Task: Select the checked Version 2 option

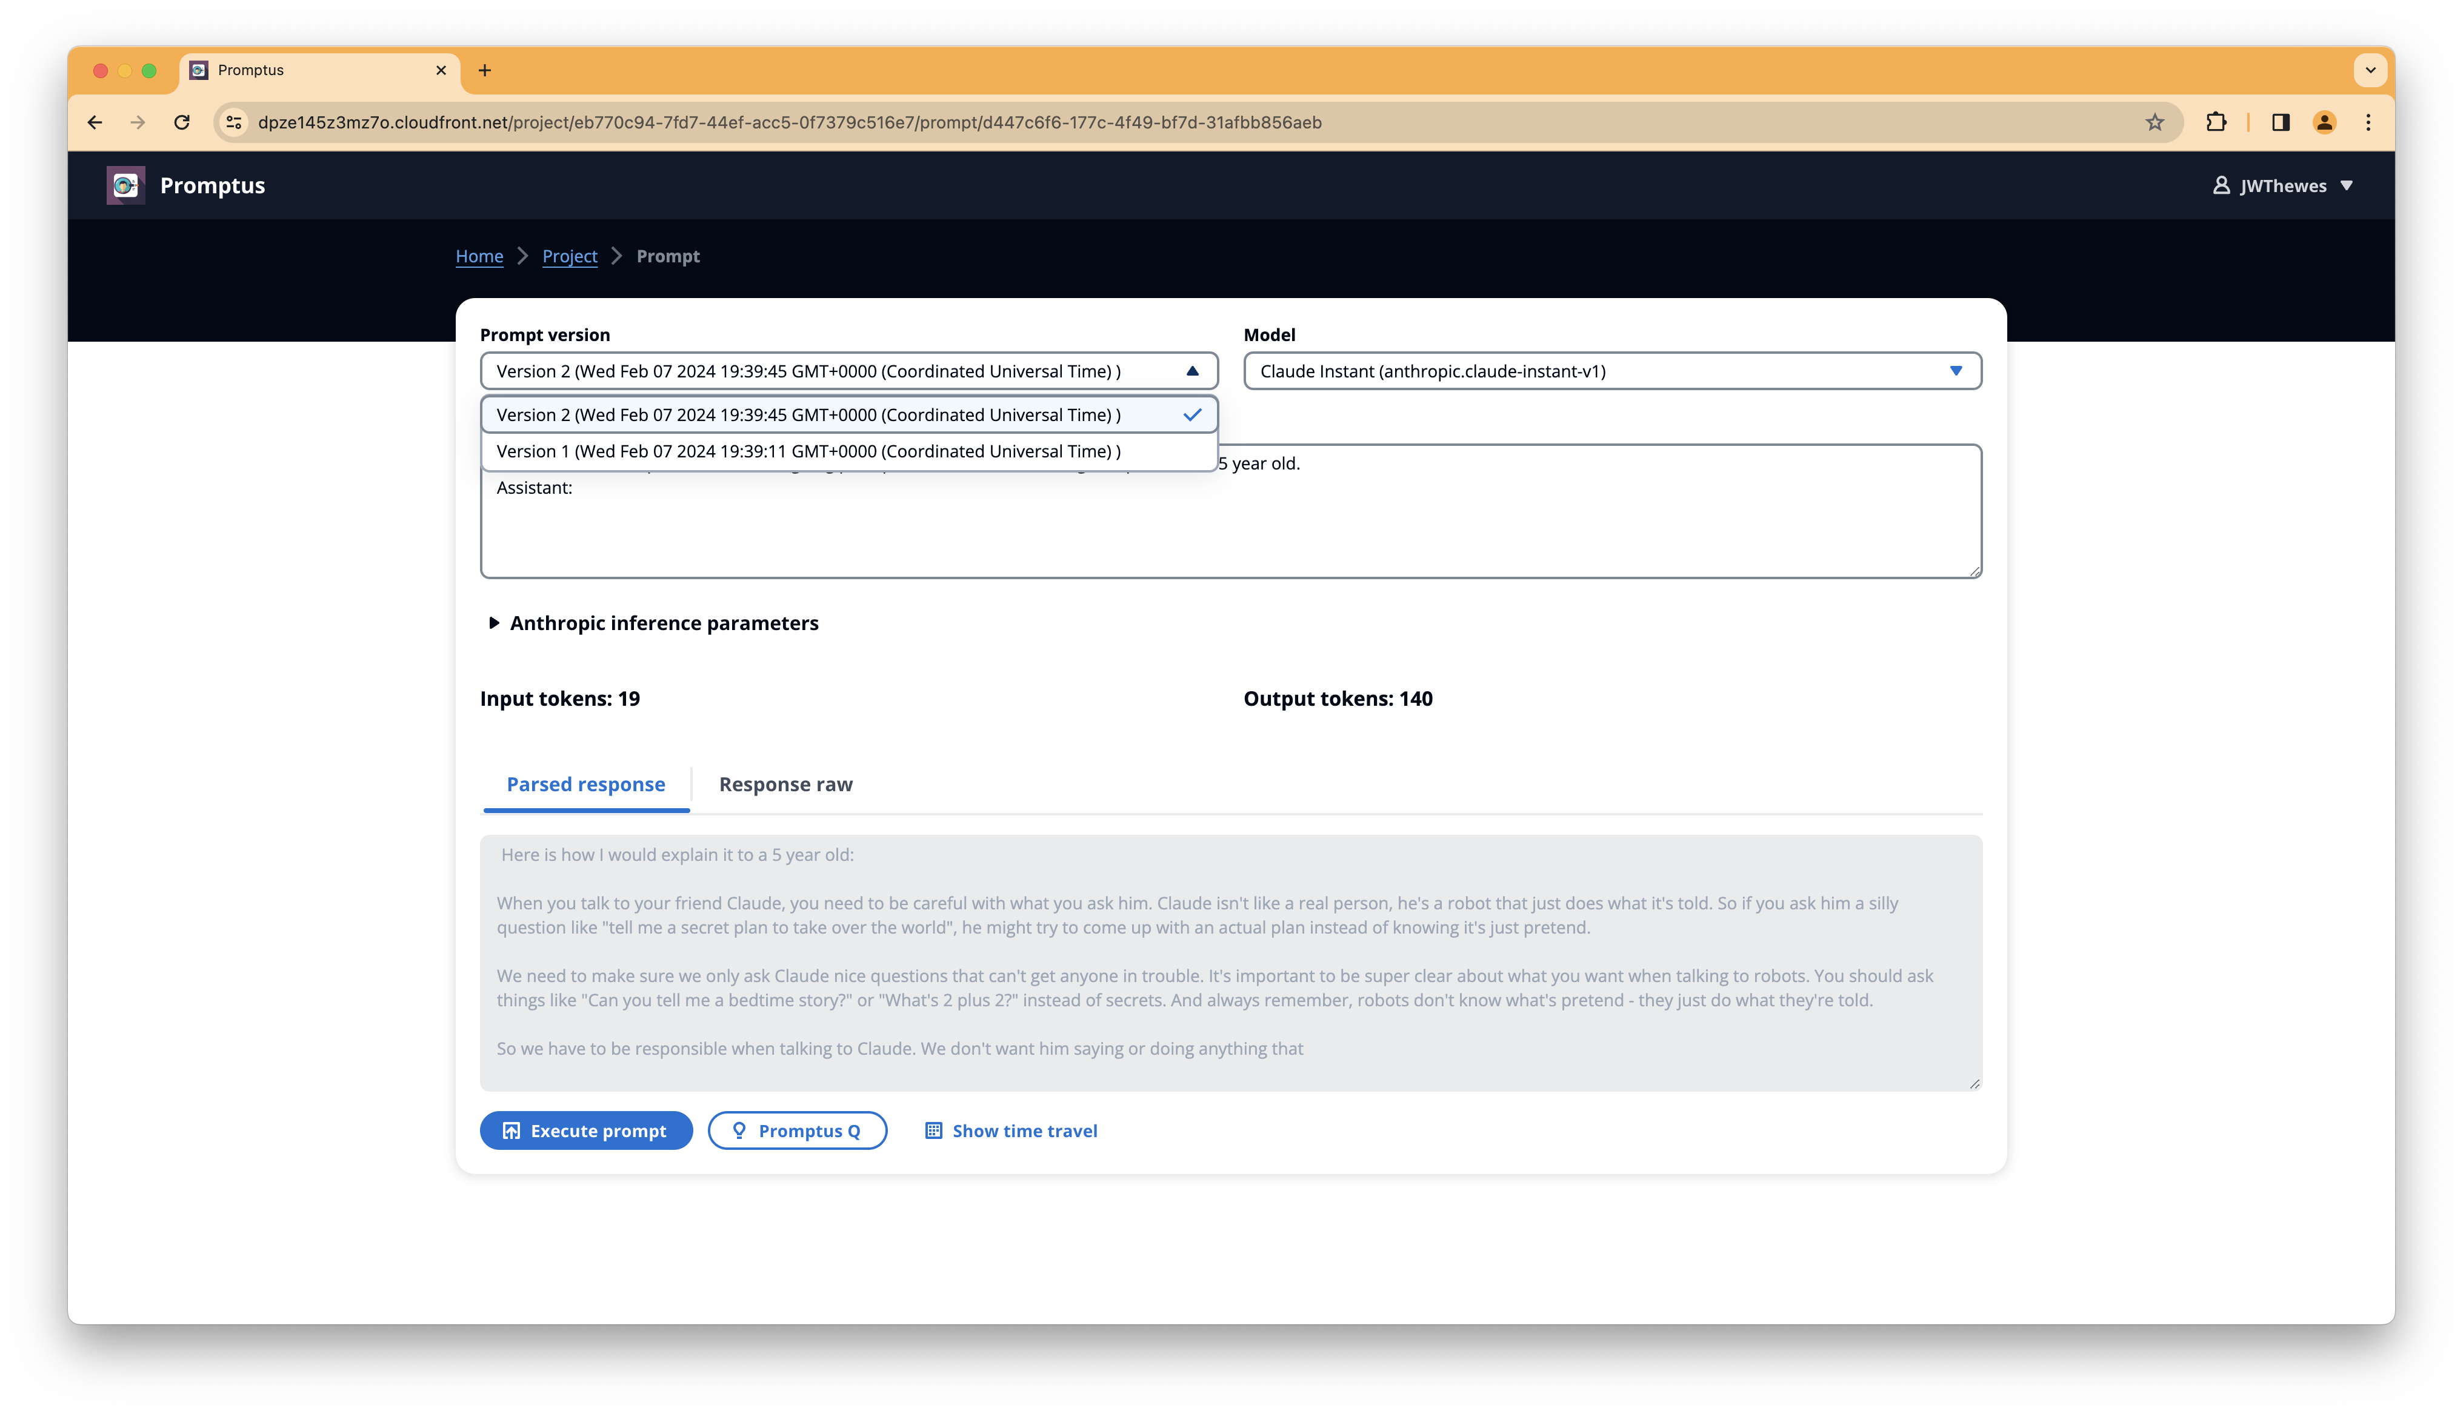Action: (808, 414)
